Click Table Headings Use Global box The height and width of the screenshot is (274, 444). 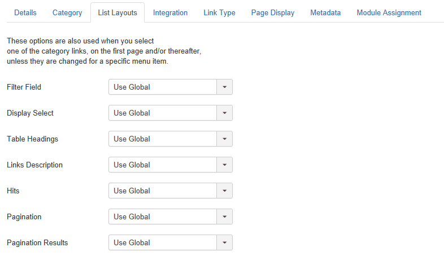[x=171, y=139]
